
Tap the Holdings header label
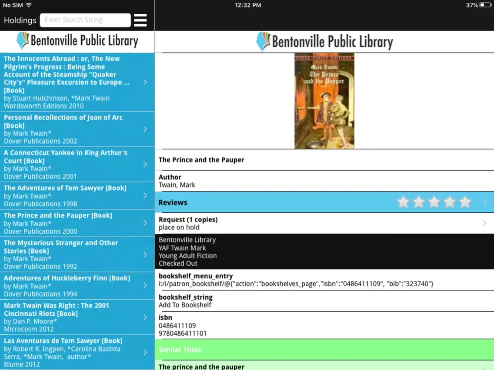(x=20, y=20)
